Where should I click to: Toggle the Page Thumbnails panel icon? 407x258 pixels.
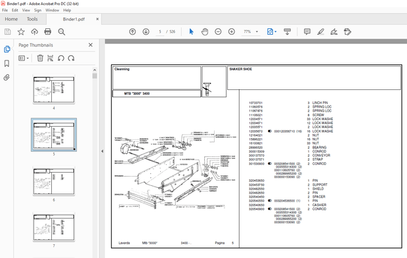click(x=7, y=49)
